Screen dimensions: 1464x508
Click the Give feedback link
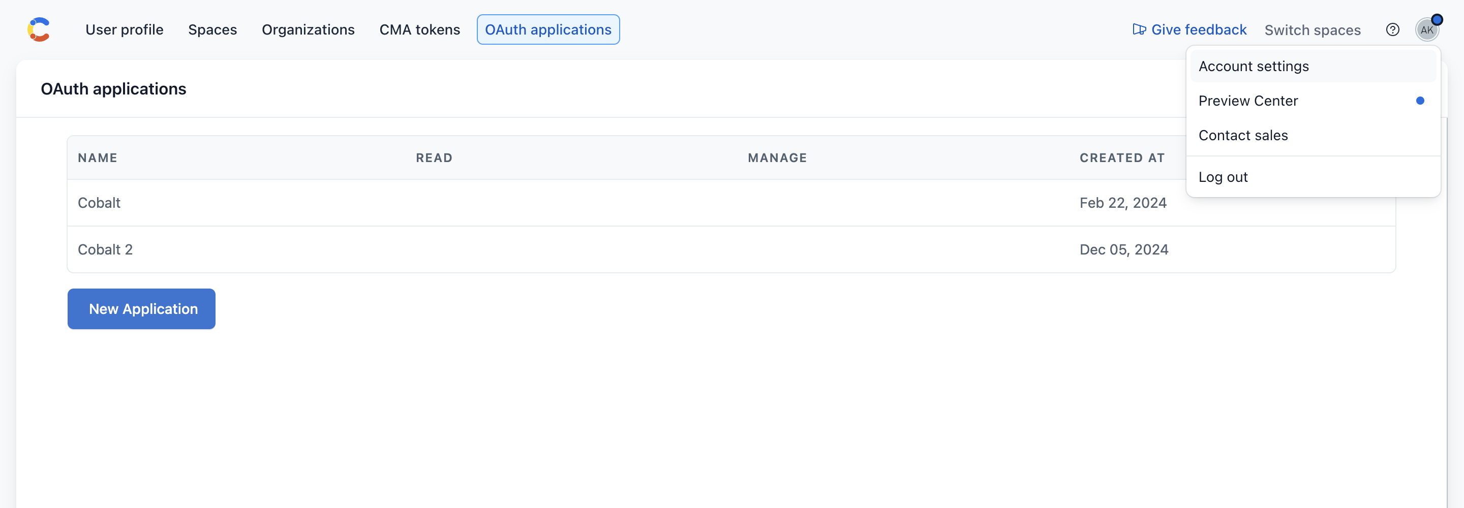(x=1198, y=29)
